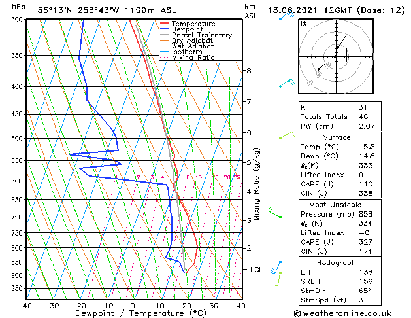Click the wind barb at the 300 hPa level
This screenshot has width=411, height=318.
(x=286, y=16)
